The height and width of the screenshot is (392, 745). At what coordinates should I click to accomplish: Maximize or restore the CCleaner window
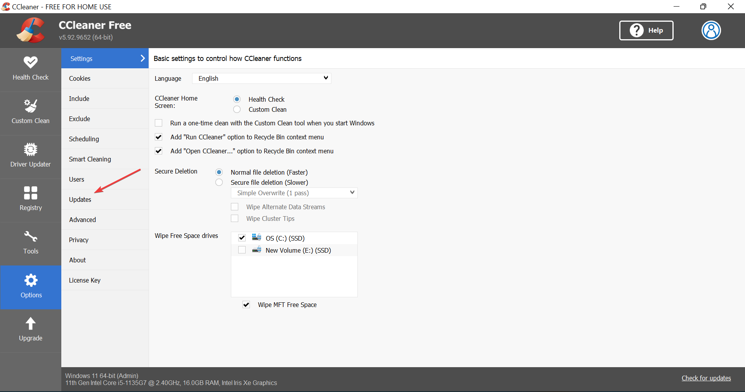pos(703,7)
